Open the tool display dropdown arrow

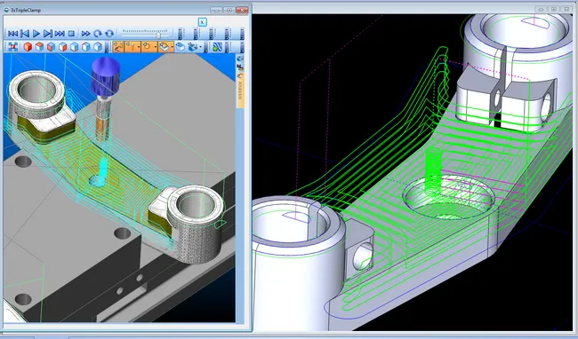(x=139, y=47)
